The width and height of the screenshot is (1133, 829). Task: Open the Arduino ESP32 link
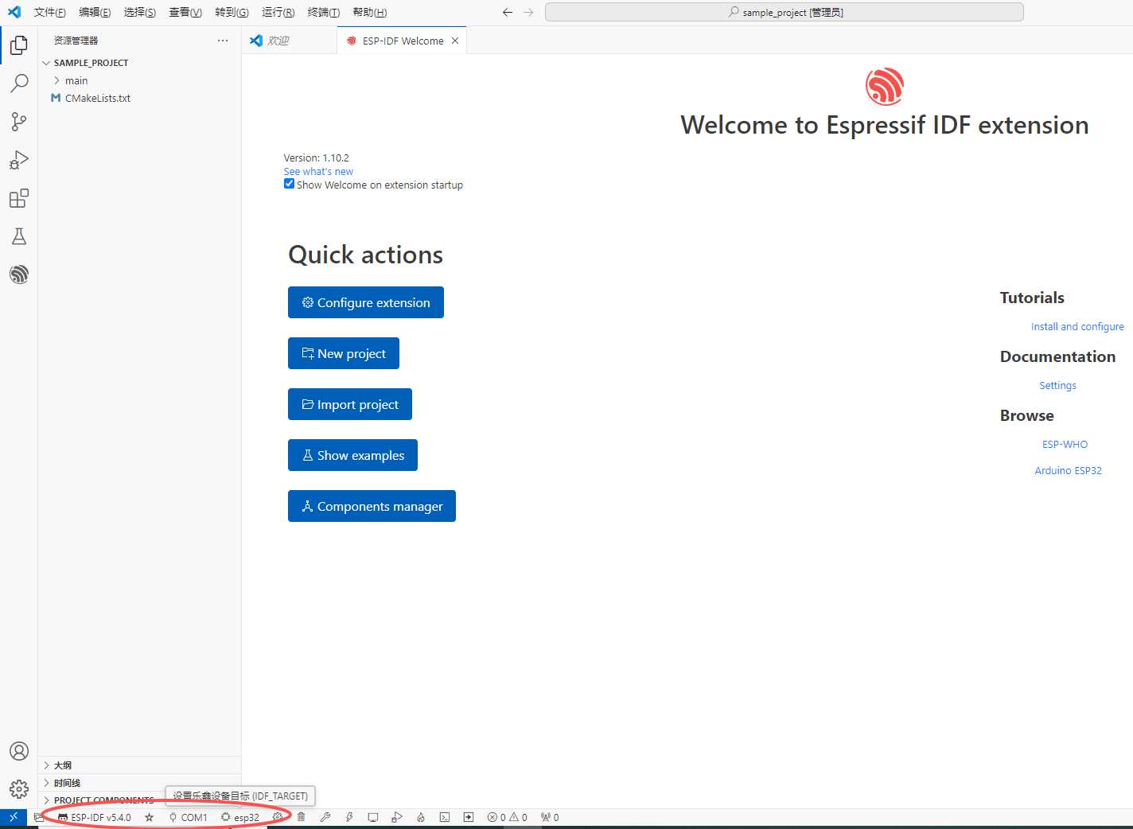[x=1068, y=470]
